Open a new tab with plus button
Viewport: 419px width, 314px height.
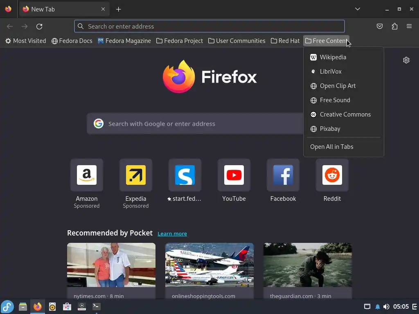tap(118, 9)
